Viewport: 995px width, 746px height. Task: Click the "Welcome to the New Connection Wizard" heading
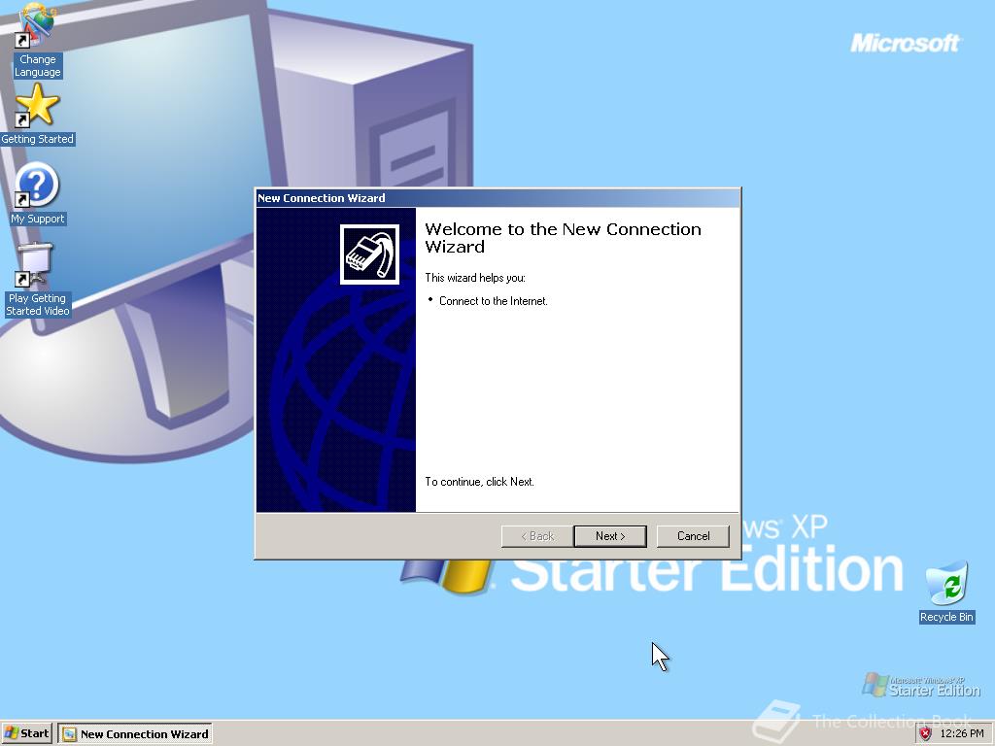[563, 238]
